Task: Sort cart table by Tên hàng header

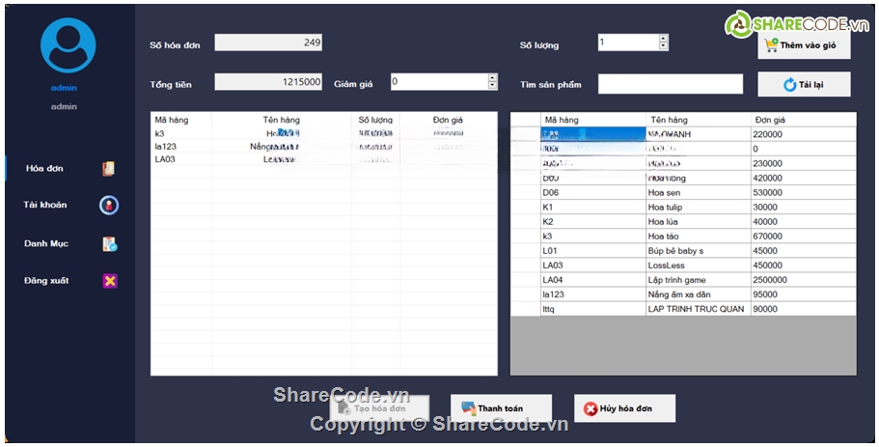Action: [x=282, y=120]
